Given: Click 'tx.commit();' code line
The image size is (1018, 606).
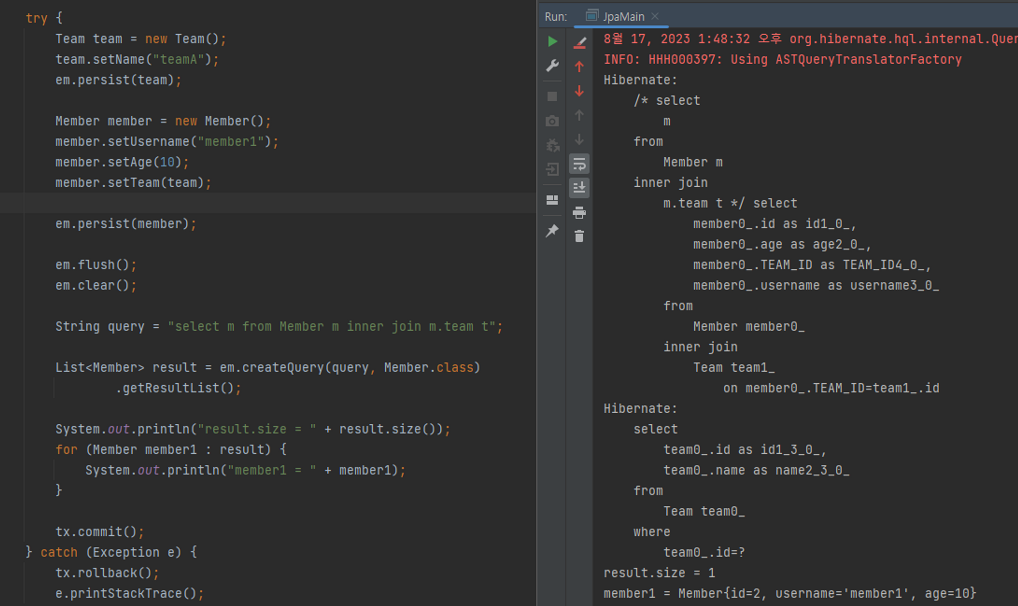Looking at the screenshot, I should point(100,532).
